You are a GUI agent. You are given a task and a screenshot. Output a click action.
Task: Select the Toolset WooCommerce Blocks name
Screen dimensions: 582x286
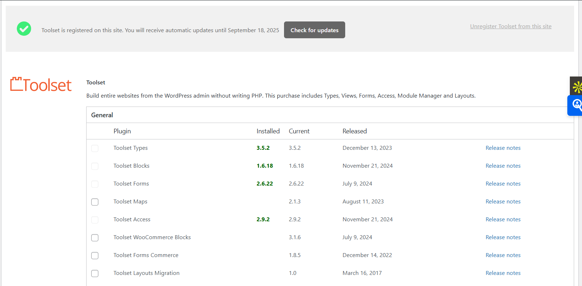(x=152, y=237)
